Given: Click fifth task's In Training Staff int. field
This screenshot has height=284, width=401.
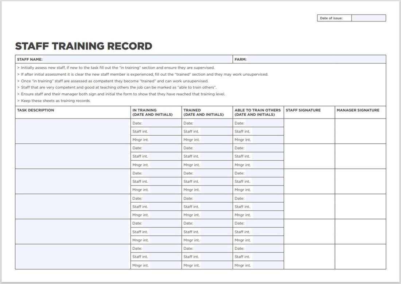Looking at the screenshot, I should (164, 232).
